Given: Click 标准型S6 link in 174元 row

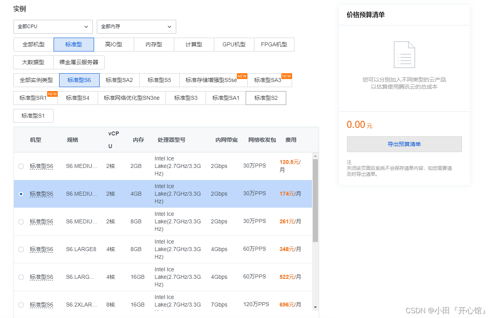Looking at the screenshot, I should (x=41, y=194).
